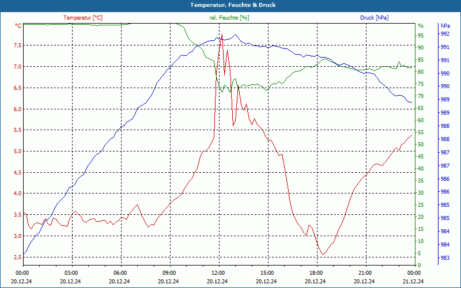461x288 pixels.
Task: Click the 5,0 tick on temperature axis
Action: 17,151
